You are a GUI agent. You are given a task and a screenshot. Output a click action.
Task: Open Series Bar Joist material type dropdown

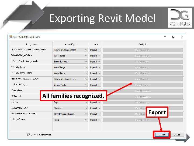coord(70,62)
